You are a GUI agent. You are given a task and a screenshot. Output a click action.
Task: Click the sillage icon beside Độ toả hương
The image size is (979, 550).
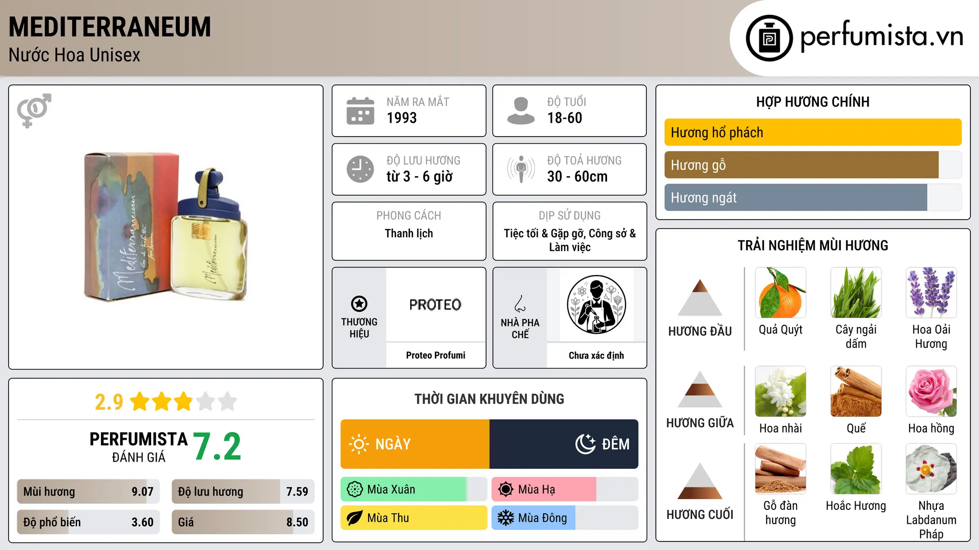pos(521,169)
